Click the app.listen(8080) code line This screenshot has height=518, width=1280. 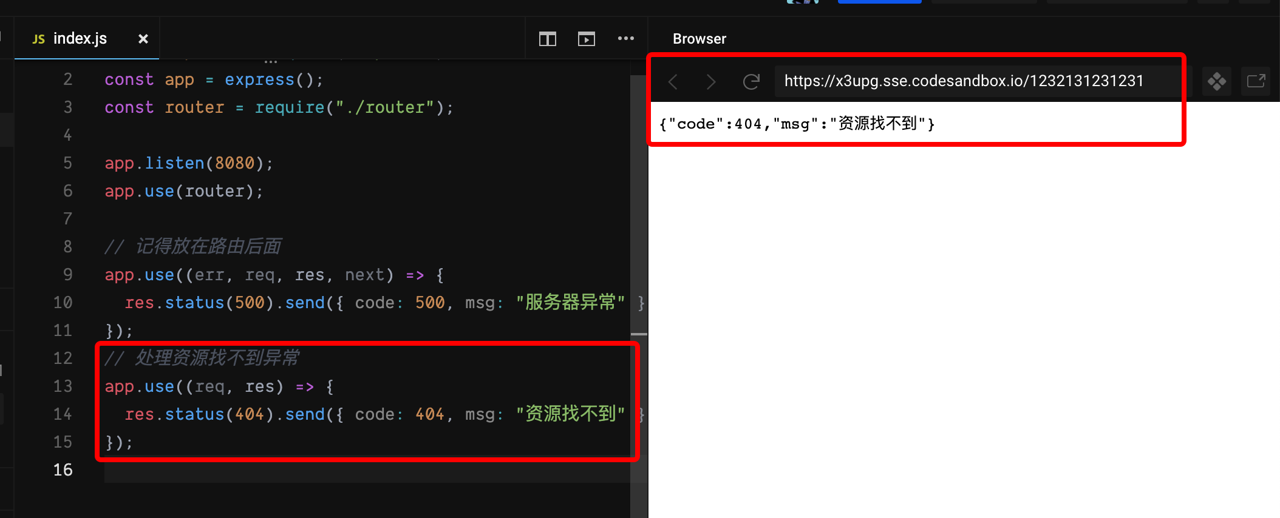point(189,163)
